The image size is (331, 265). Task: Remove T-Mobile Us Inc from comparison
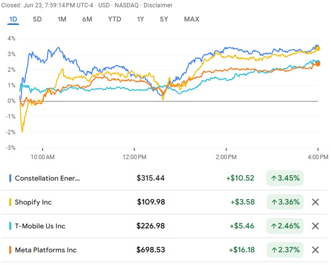click(x=315, y=226)
